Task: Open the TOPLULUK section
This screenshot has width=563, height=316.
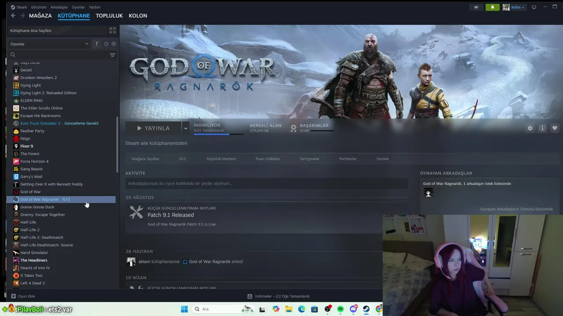Action: (109, 16)
